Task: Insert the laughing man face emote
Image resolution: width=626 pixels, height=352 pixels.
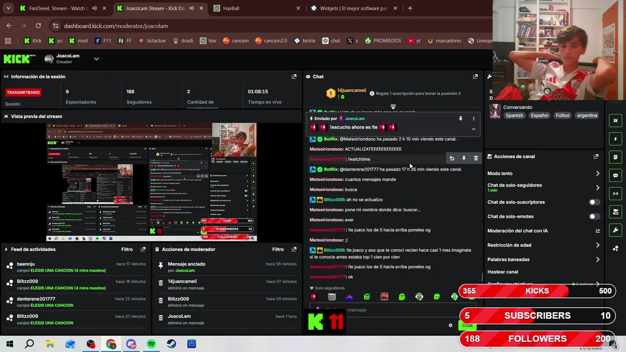Action: pos(384,297)
